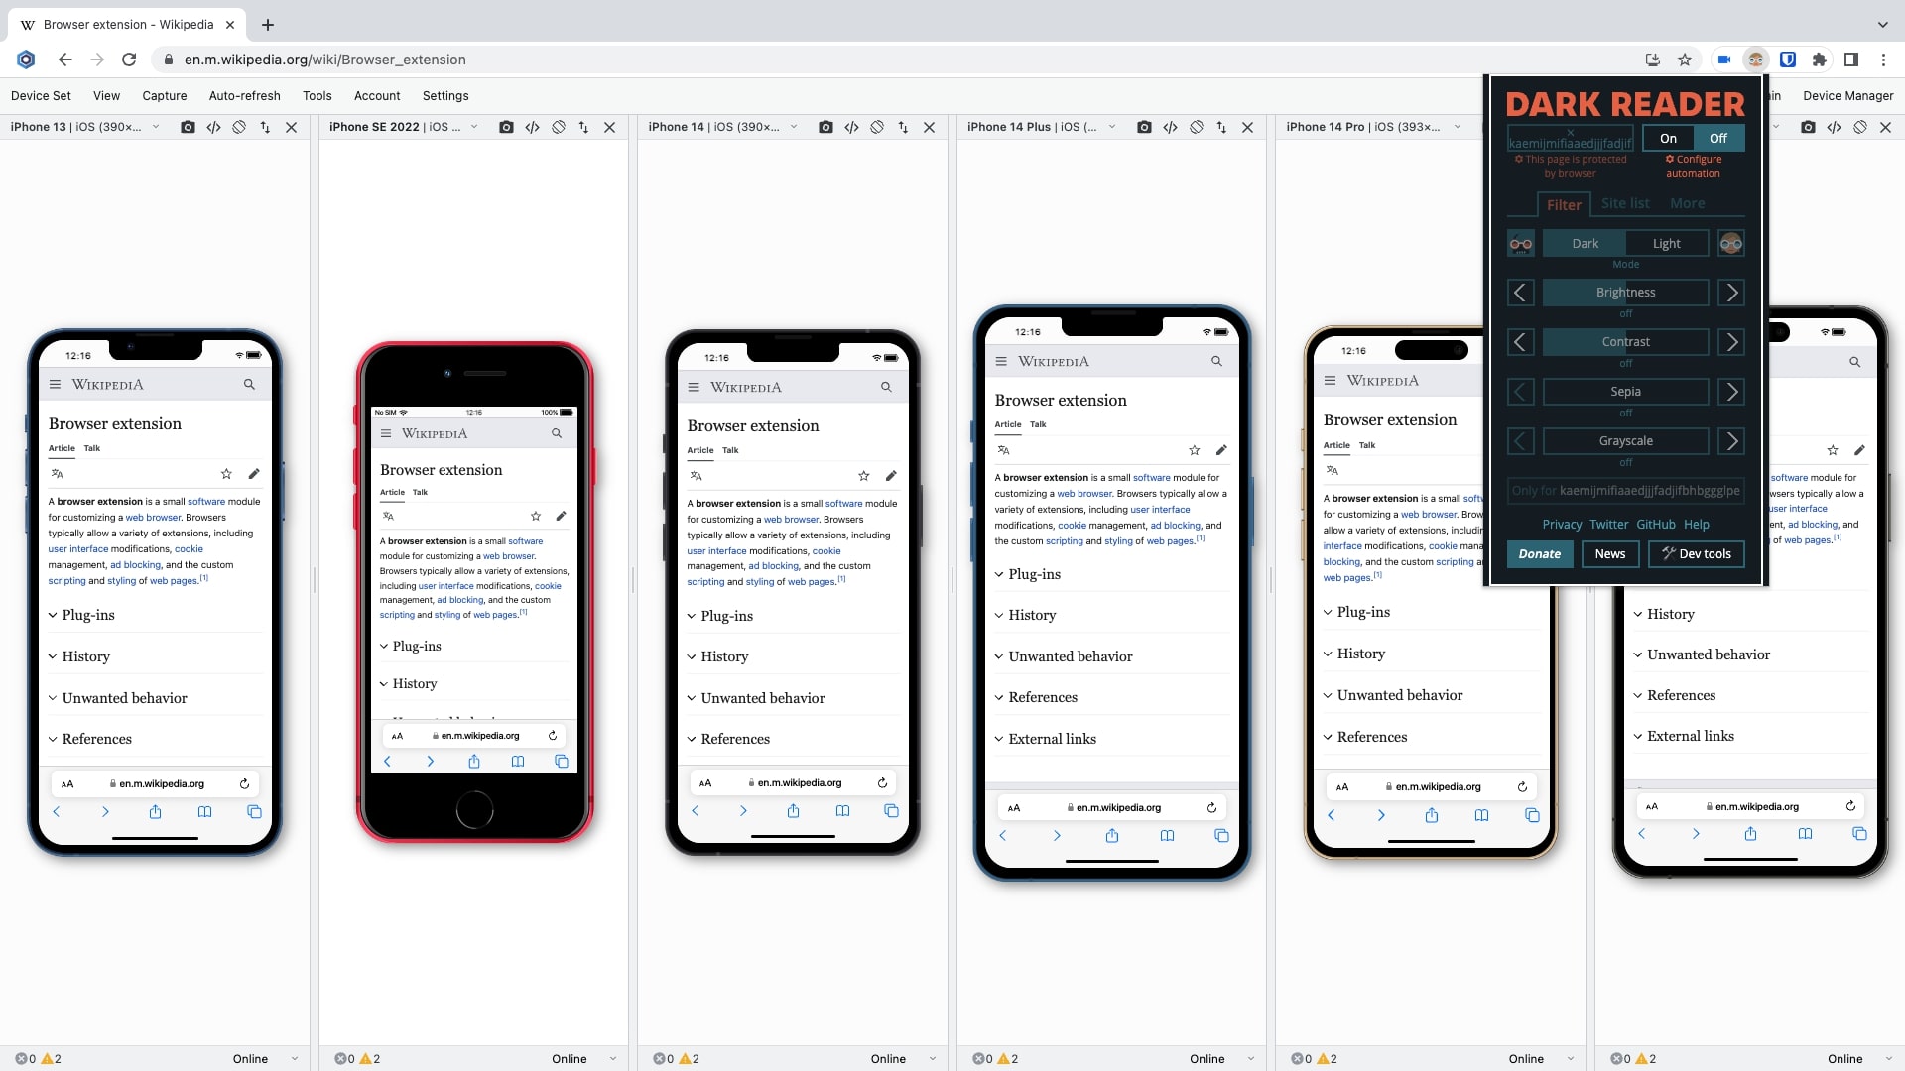
Task: Take screenshot of iPhone 14 Plus device
Action: (x=1144, y=127)
